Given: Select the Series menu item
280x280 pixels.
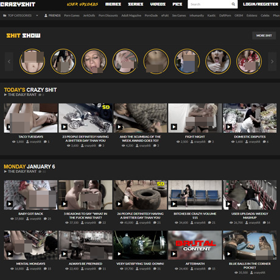Looking at the screenshot, I should point(136,4).
